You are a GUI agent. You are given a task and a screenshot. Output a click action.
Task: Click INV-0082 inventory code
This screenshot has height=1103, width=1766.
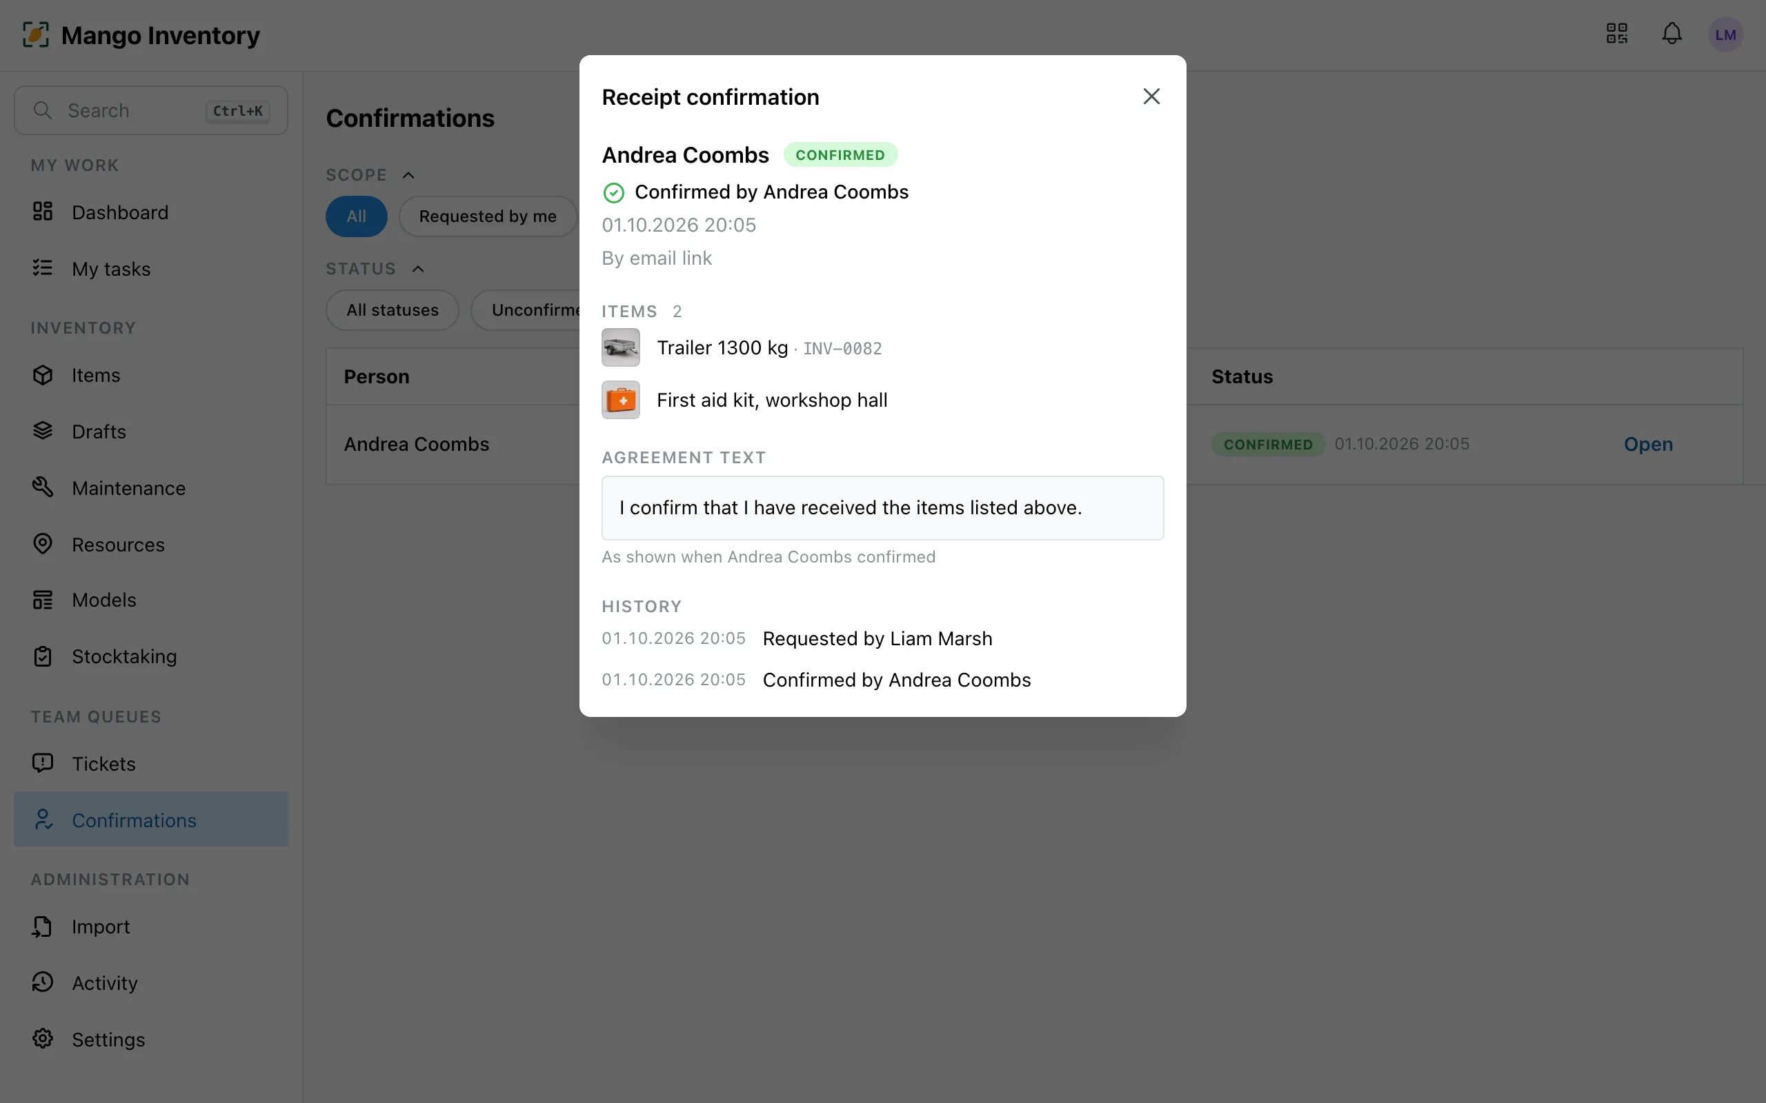click(x=842, y=349)
